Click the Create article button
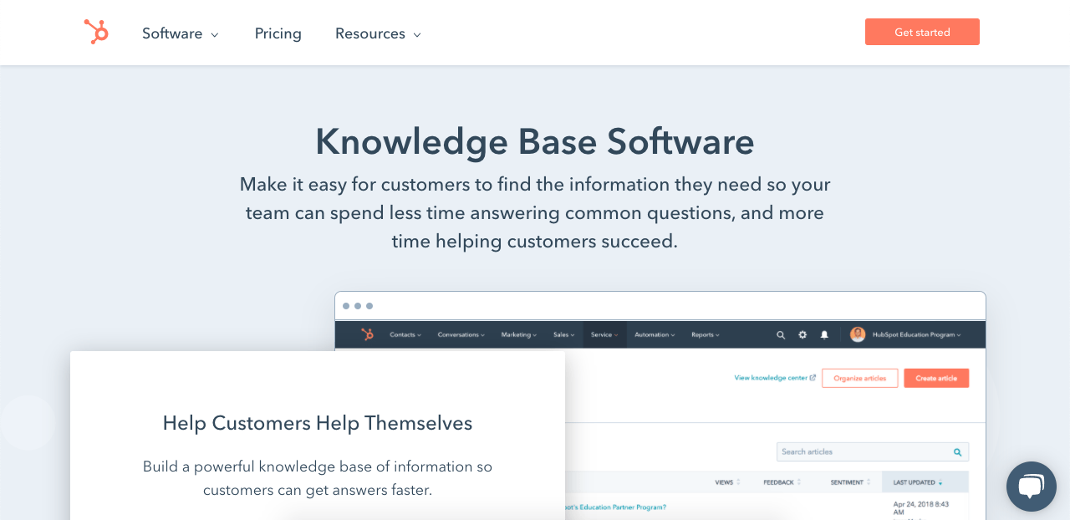This screenshot has height=520, width=1070. [936, 378]
